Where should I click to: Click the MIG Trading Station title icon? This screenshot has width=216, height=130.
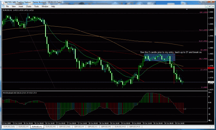(3, 2)
